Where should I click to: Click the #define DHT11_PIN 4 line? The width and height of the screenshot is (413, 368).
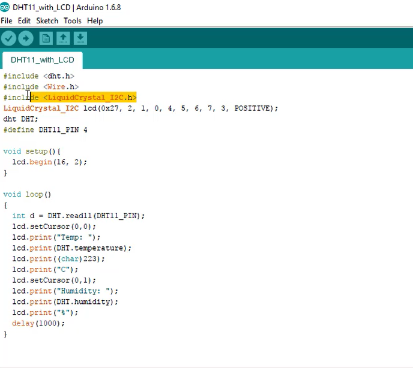[x=45, y=130]
